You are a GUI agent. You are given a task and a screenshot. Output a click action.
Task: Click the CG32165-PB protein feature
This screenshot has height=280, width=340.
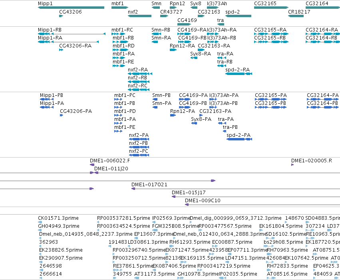point(270,107)
